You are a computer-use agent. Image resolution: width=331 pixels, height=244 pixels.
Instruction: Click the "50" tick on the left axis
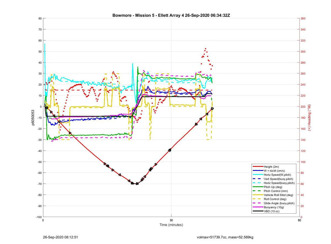point(40,52)
